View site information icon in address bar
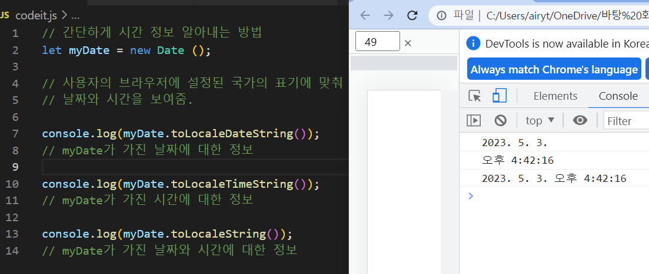649x274 pixels. point(442,16)
